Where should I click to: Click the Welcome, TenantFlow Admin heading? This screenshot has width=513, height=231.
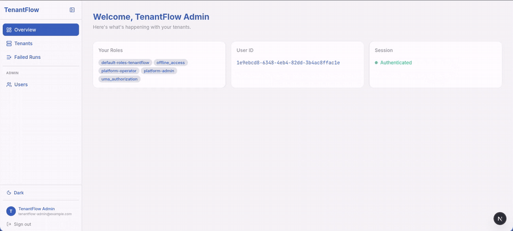[x=151, y=17]
